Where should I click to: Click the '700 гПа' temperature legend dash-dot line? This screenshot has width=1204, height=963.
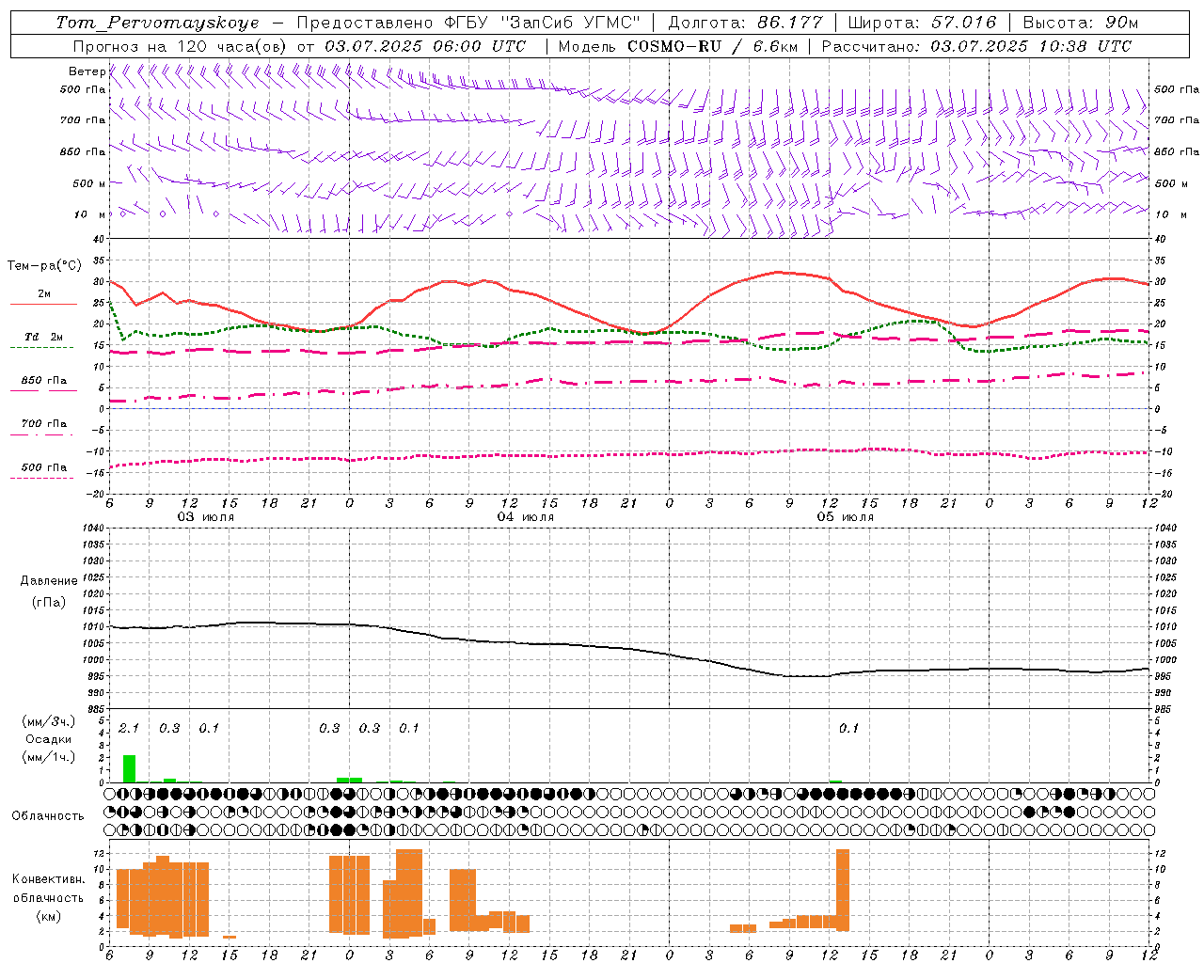pyautogui.click(x=43, y=434)
